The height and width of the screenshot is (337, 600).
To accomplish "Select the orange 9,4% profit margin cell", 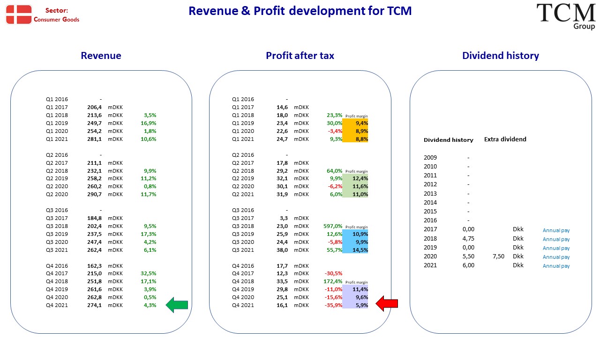I will tap(355, 123).
